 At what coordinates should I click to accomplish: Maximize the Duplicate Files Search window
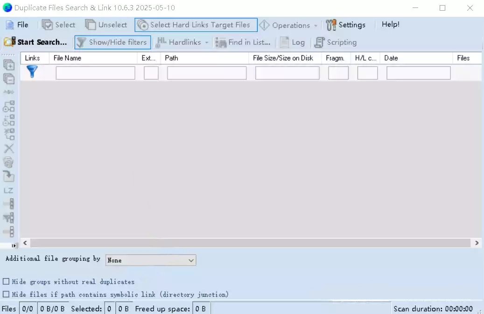point(442,8)
